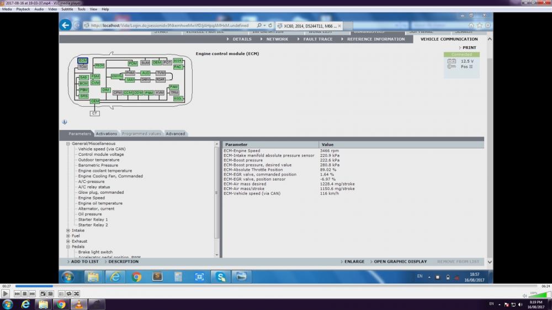The image size is (552, 310).
Task: Click the VLC play button
Action: tap(6, 294)
